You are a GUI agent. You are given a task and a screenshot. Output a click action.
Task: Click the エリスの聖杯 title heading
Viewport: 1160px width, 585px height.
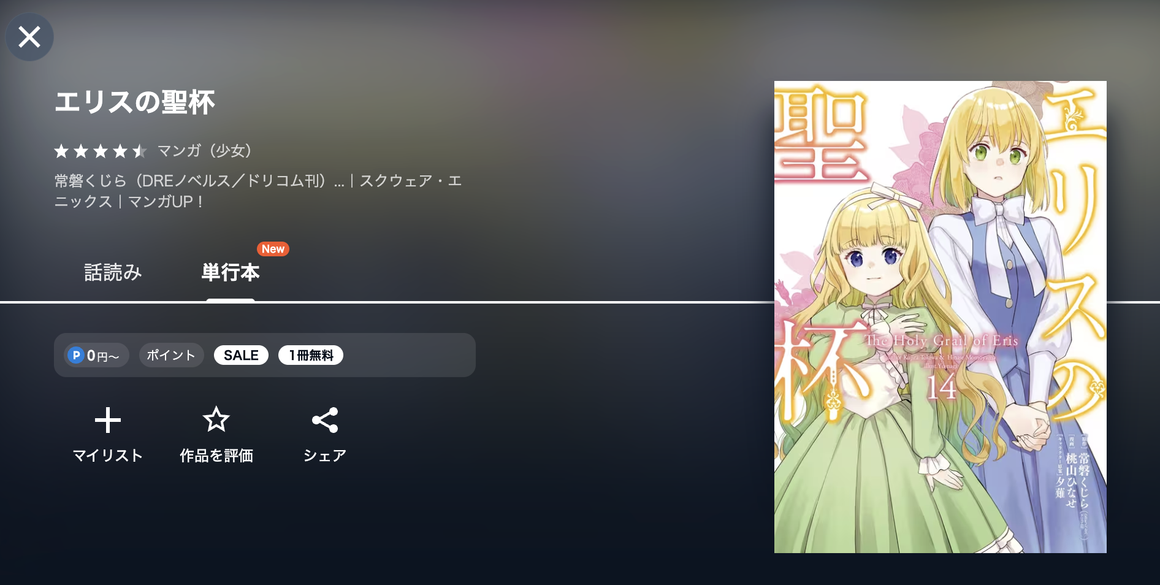135,102
